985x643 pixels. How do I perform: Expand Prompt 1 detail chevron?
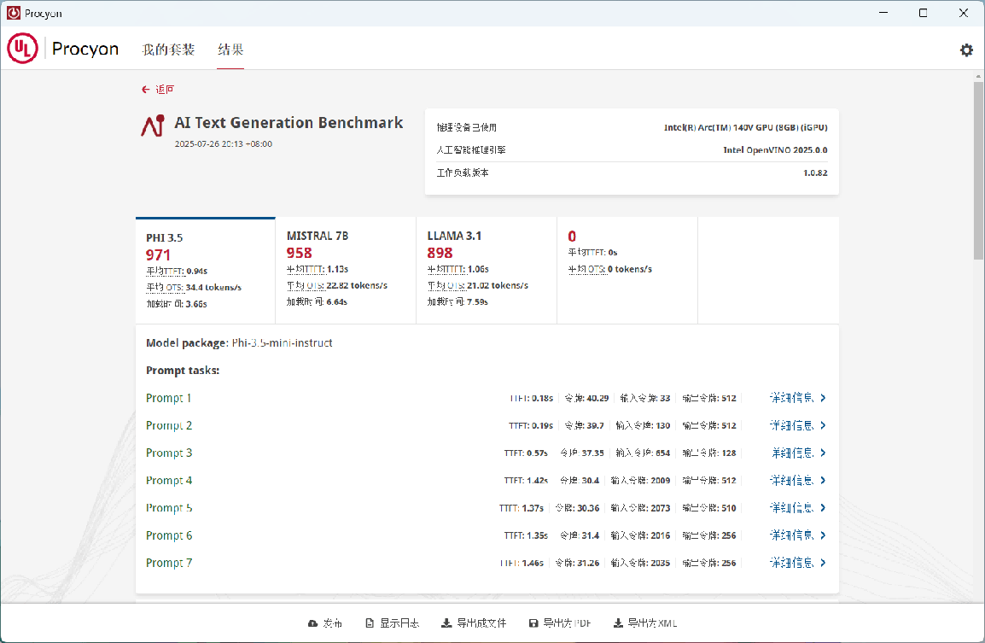[x=823, y=398]
